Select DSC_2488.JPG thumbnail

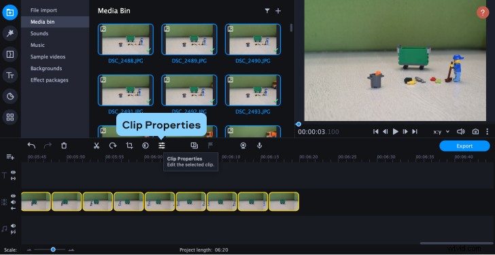click(x=126, y=39)
